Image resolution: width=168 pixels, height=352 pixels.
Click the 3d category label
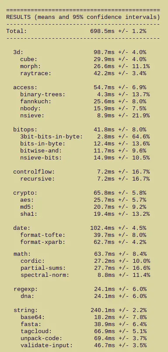[x=18, y=52]
